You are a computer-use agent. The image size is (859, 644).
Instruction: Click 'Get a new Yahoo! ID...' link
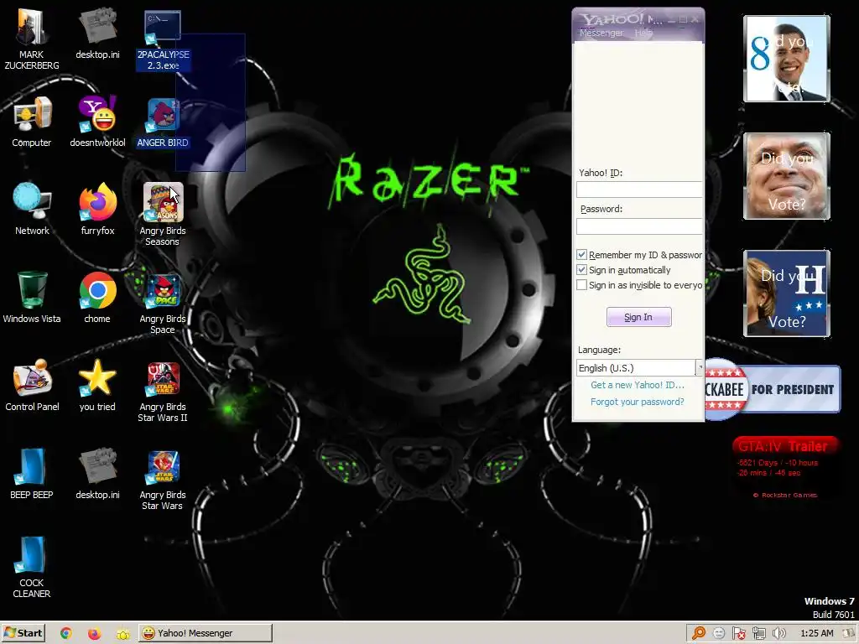coord(638,385)
